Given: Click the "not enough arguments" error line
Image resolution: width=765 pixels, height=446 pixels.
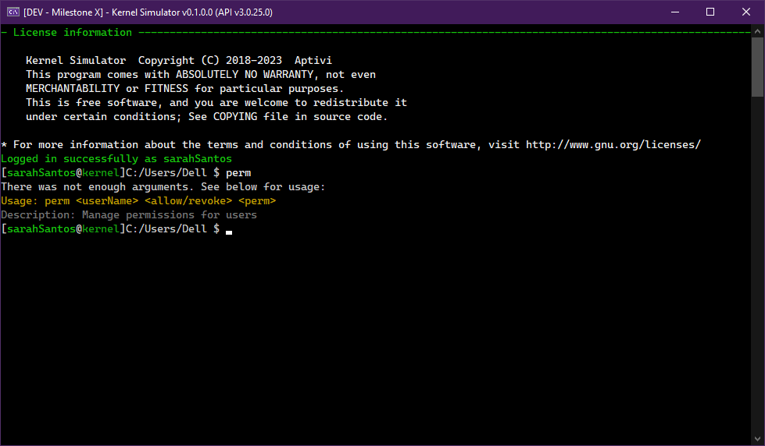Looking at the screenshot, I should pyautogui.click(x=163, y=187).
